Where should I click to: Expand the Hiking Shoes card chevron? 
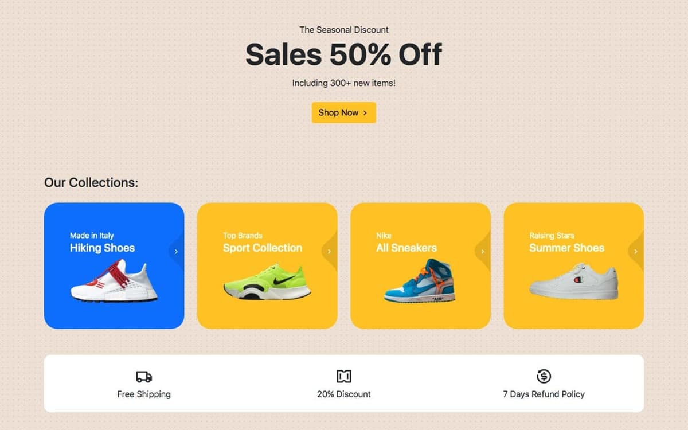176,251
